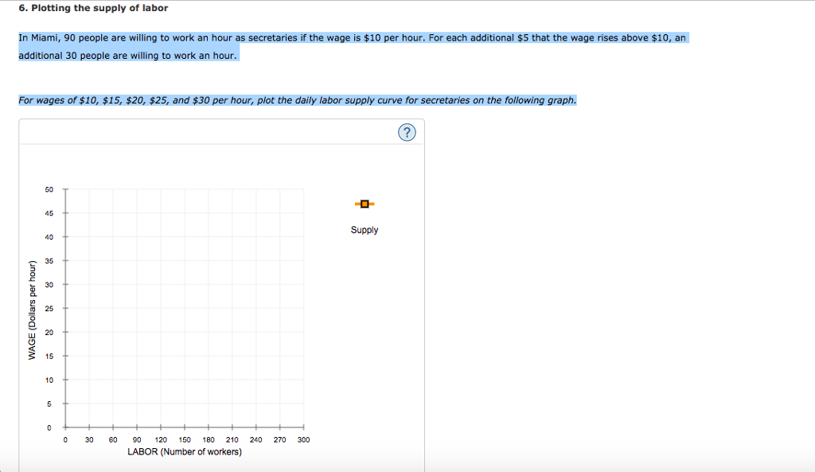Screen dimensions: 815x472
Task: Click graph intersection at 210 workers, $30 wage
Action: [x=232, y=284]
